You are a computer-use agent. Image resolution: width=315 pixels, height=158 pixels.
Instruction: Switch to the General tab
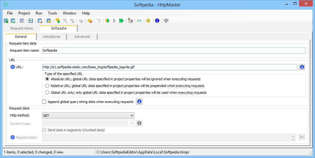(21, 37)
